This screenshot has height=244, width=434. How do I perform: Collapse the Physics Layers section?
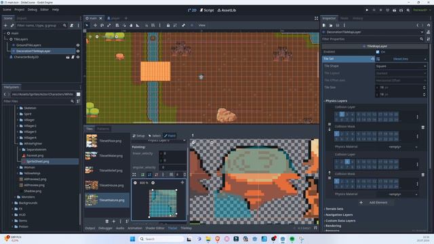click(336, 101)
